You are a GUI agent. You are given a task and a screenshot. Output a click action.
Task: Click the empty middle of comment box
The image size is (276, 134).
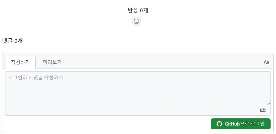pyautogui.click(x=138, y=92)
